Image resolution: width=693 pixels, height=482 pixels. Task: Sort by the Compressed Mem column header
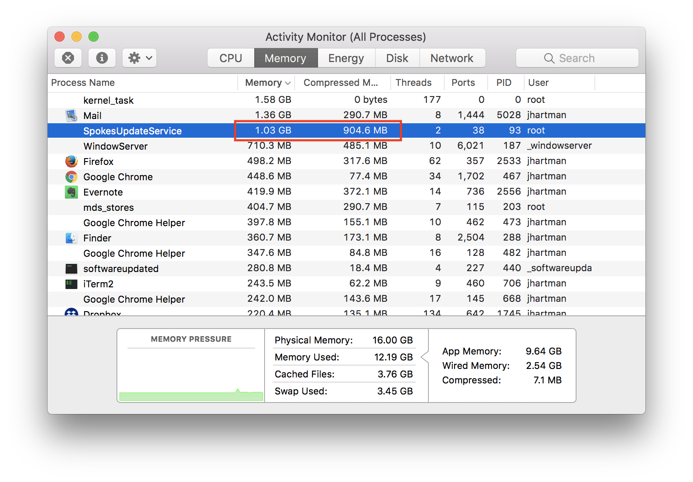341,83
